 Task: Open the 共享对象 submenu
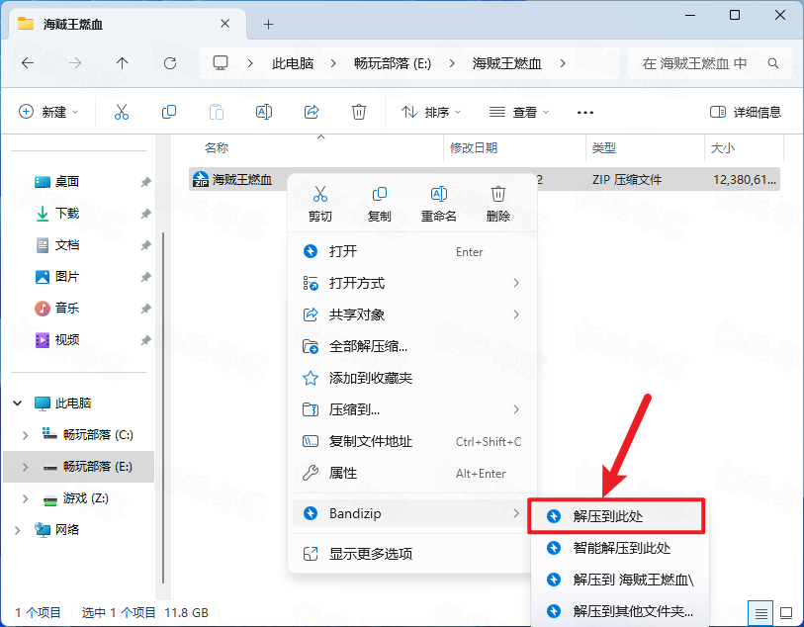[x=412, y=314]
